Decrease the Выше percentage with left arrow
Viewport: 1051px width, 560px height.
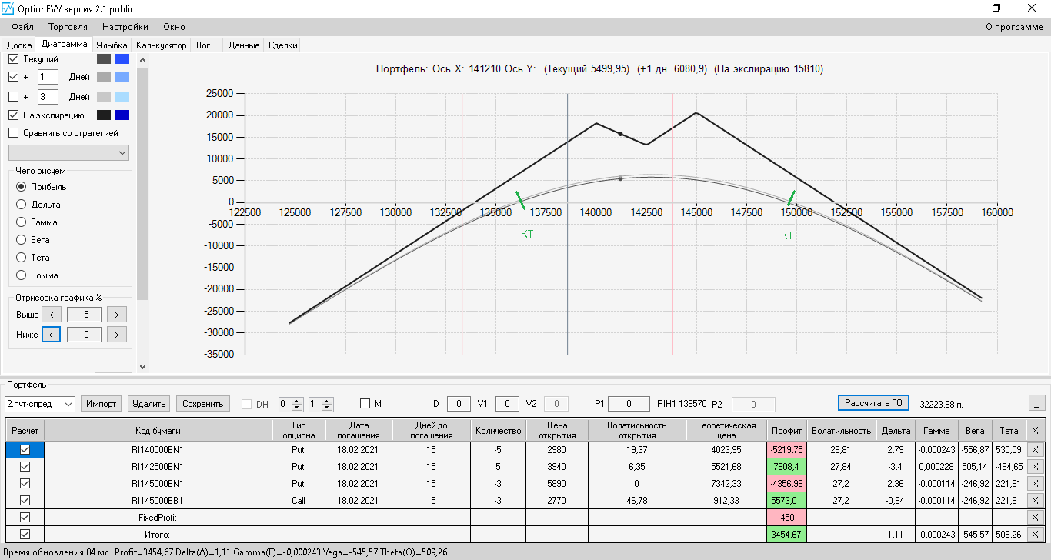click(51, 315)
